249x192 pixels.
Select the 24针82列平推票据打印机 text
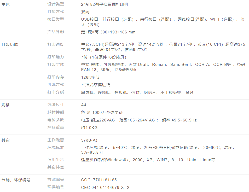105,4
